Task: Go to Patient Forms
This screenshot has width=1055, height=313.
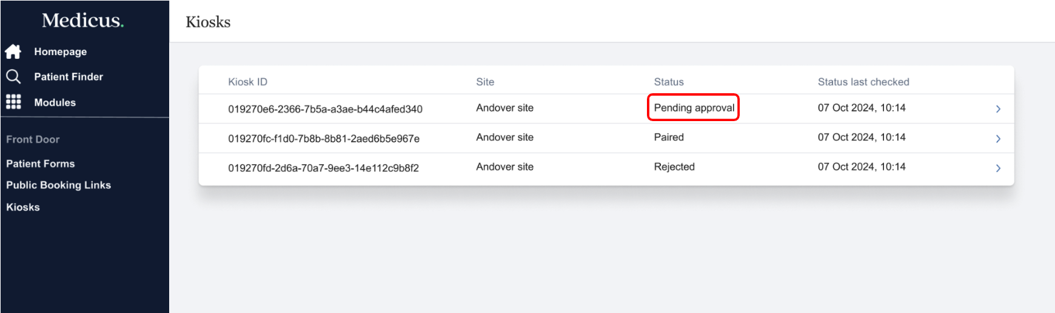Action: (41, 164)
